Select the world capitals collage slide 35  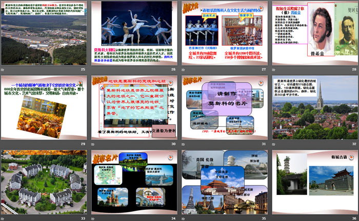click(x=225, y=183)
